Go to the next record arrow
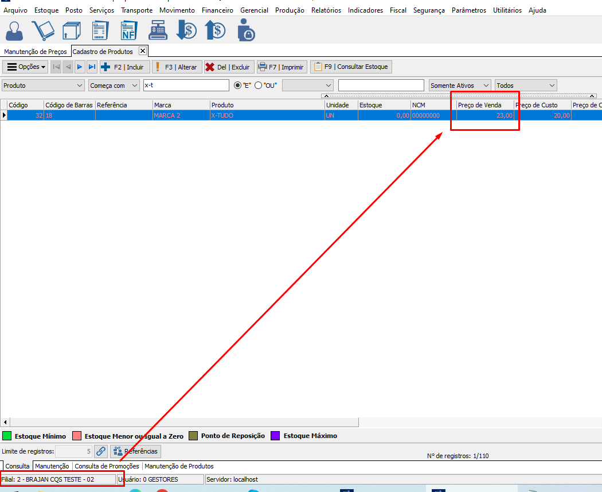602x492 pixels. pos(80,67)
